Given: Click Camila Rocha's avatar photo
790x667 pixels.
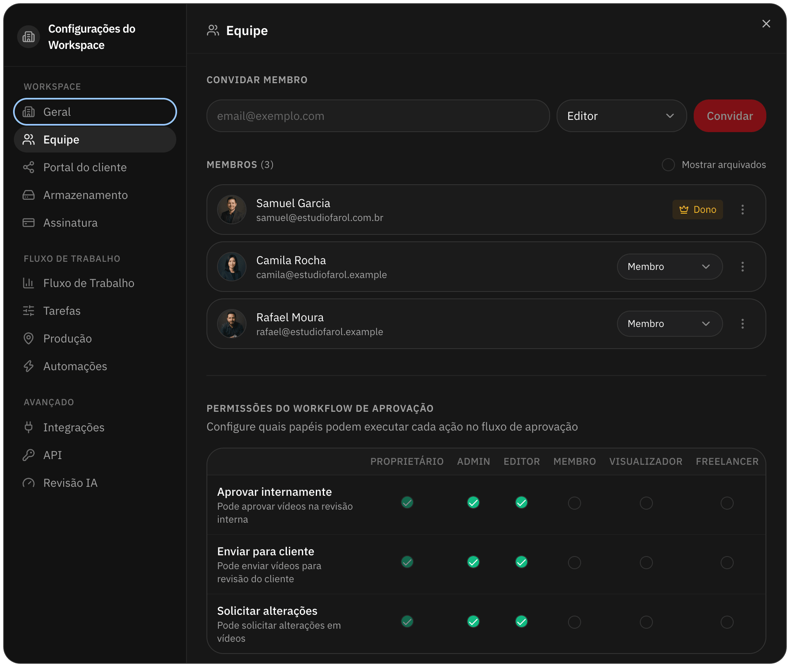Looking at the screenshot, I should (x=232, y=267).
